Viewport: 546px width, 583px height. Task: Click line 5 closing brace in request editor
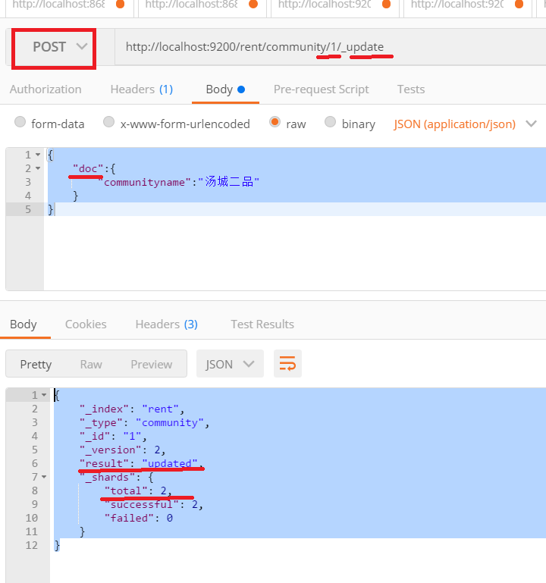click(51, 210)
